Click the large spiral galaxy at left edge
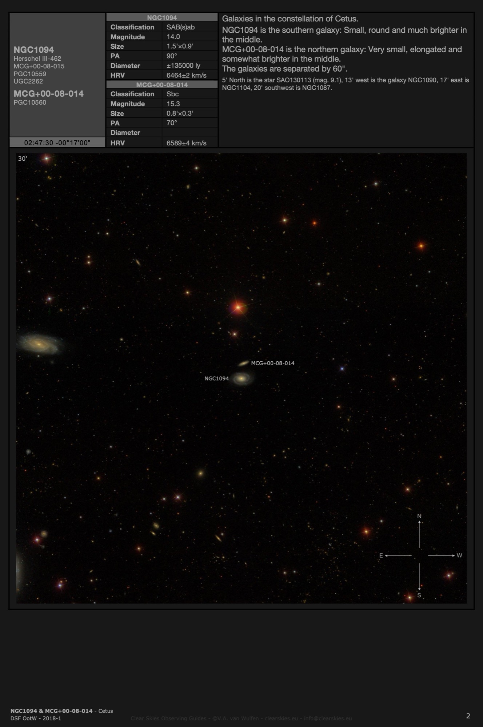This screenshot has height=727, width=483. (39, 344)
